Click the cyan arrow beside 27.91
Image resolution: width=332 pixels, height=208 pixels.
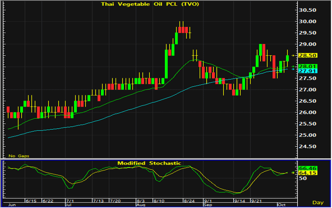[x=293, y=69]
